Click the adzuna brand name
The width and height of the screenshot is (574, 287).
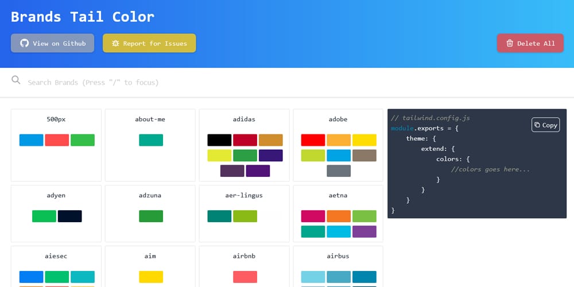click(150, 196)
